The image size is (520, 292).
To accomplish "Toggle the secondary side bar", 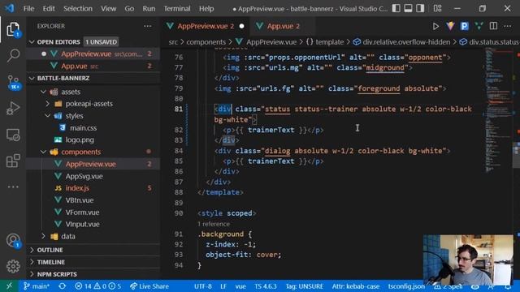I will (420, 8).
